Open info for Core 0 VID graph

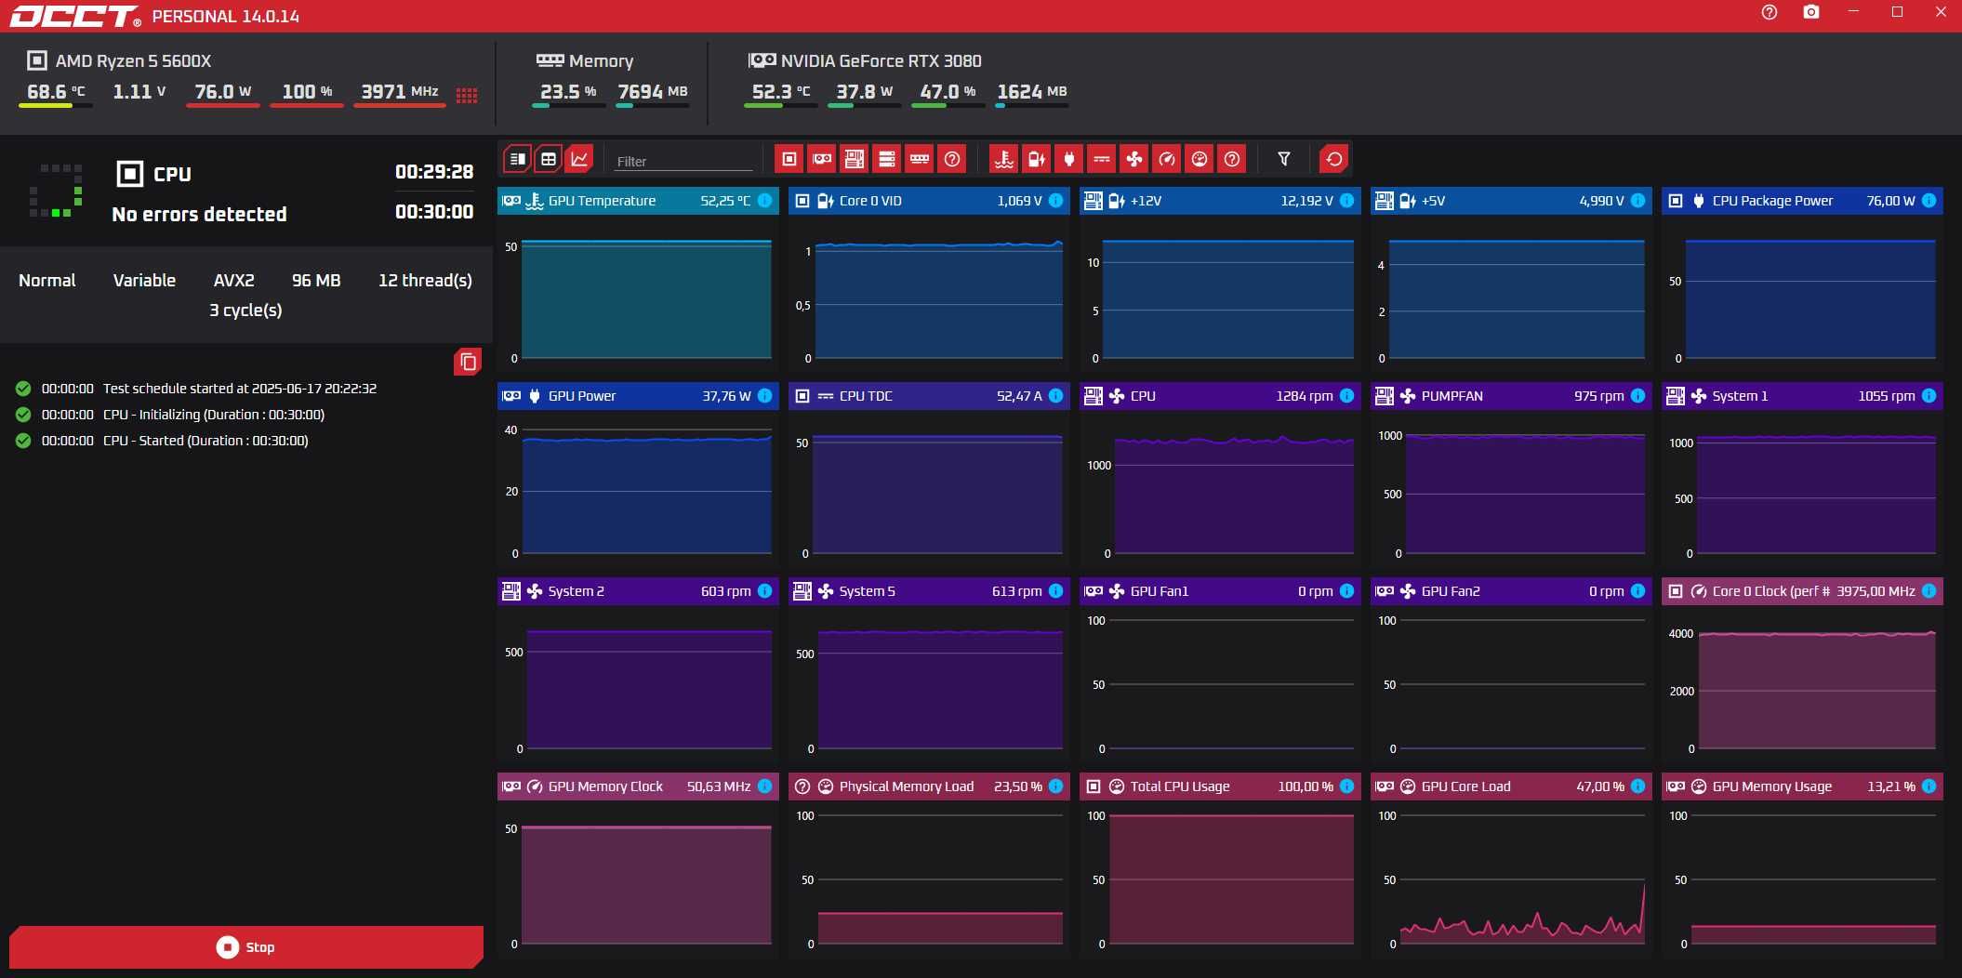pyautogui.click(x=1055, y=201)
